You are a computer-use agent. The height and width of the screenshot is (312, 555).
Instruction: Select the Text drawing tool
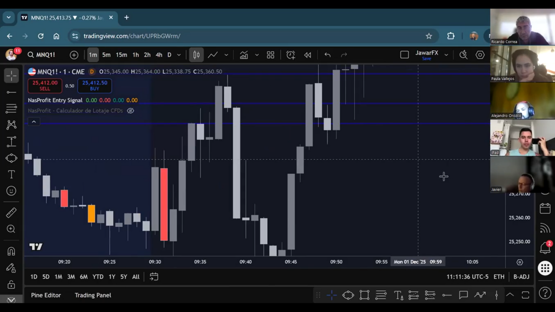(11, 175)
